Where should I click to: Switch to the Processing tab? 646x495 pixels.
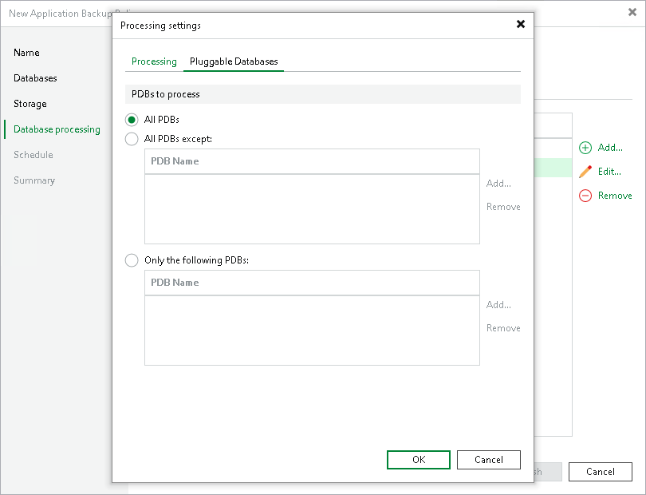point(153,61)
